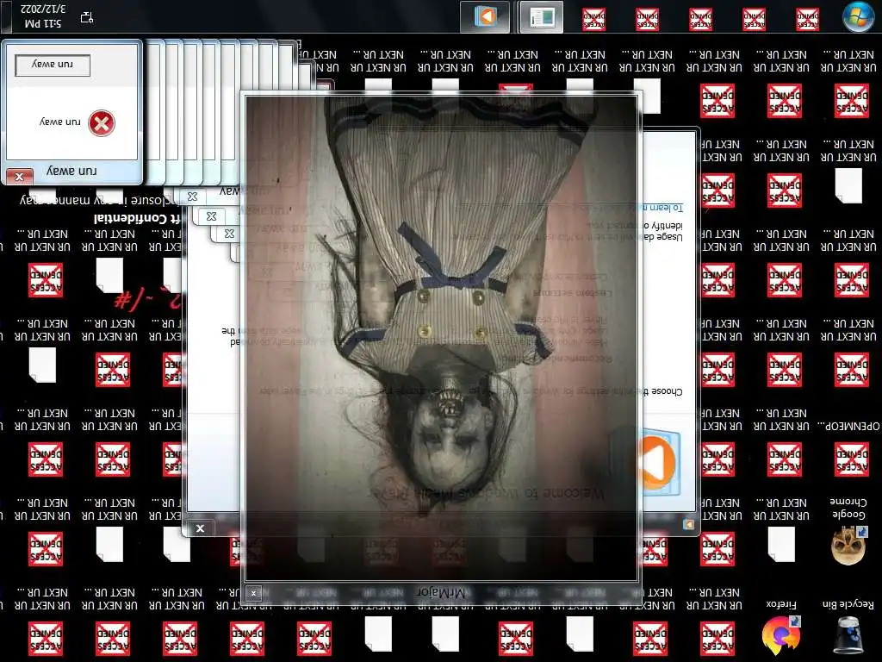Click the taskbar clock showing 5:11 PM
This screenshot has height=662, width=882.
(43, 16)
